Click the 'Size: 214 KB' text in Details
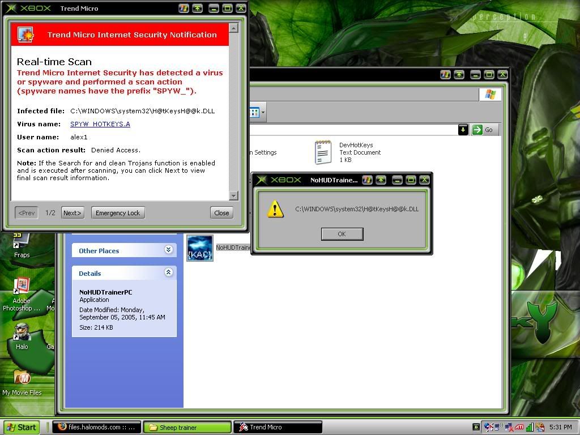Viewport: 580px width, 435px height. [x=96, y=327]
